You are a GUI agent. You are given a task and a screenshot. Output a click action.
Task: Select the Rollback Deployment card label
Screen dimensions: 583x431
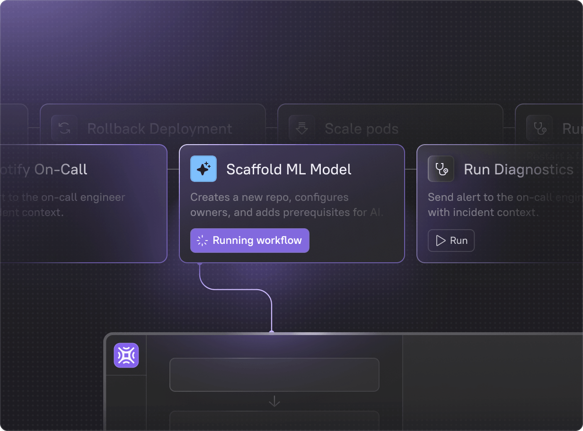tap(159, 129)
